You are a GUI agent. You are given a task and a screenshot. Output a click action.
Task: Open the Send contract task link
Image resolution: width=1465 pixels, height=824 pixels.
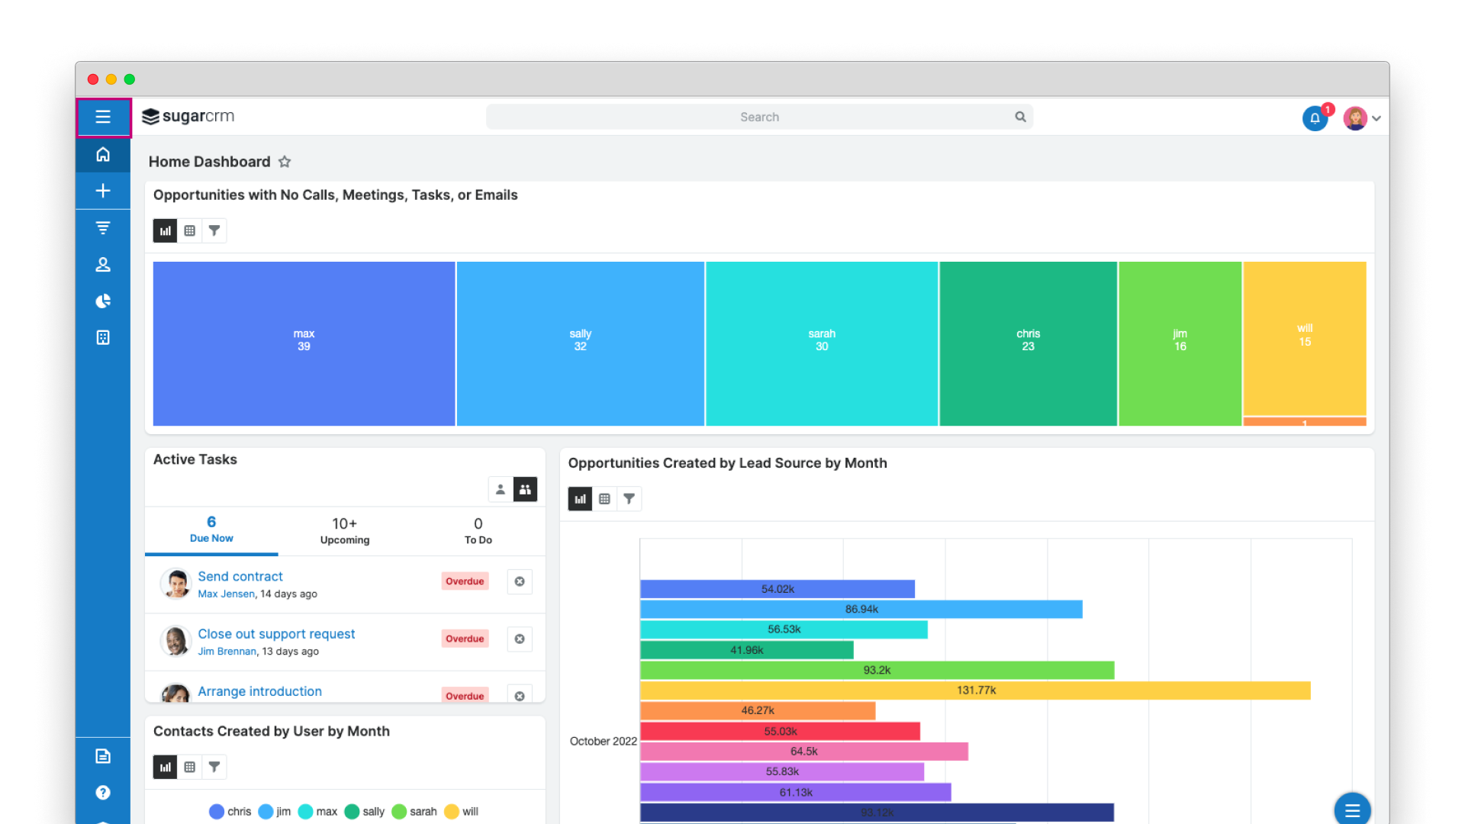tap(240, 577)
